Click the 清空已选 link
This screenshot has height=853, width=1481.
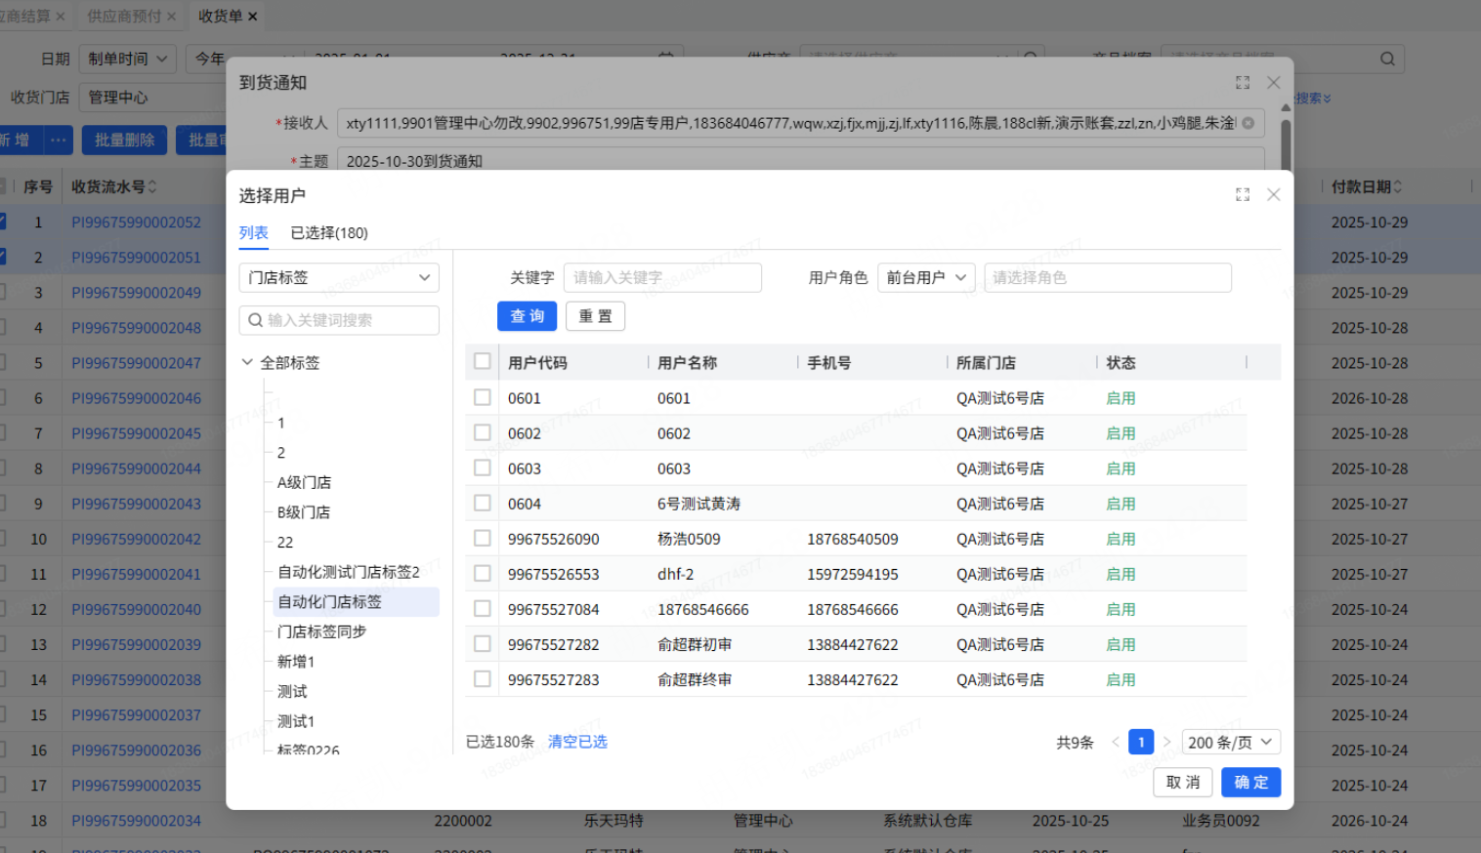point(577,742)
